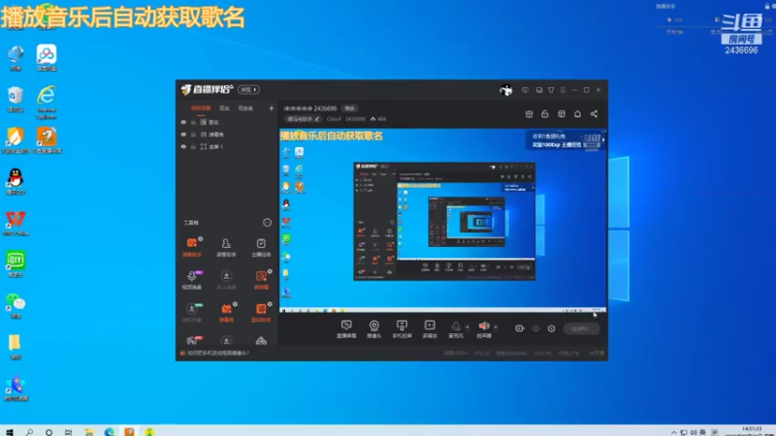776x436 pixels.
Task: Open the microphone link tool with purple badge
Action: tap(192, 279)
